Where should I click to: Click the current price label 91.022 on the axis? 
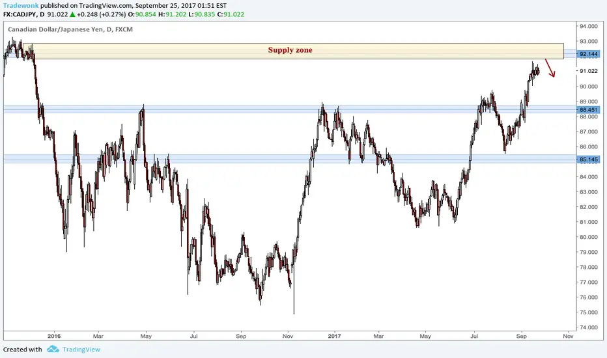[x=588, y=71]
